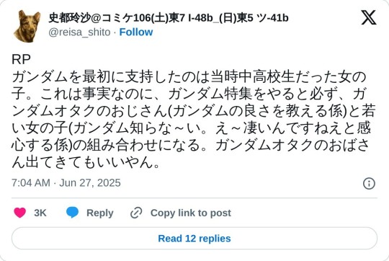Open the X logo link

coord(369,17)
